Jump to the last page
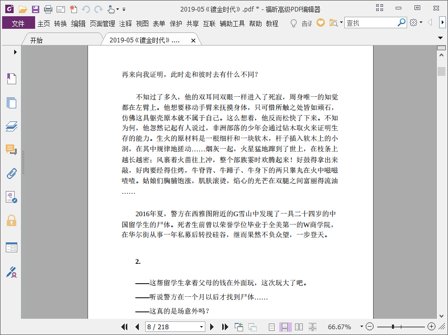Viewport: 448px width, 335px height. (x=225, y=327)
